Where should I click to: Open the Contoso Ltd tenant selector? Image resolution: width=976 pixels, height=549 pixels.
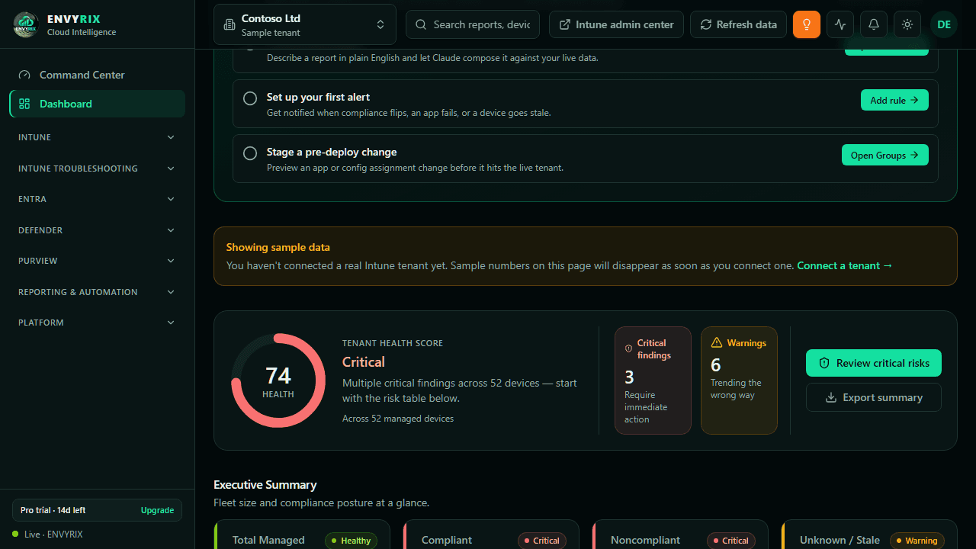[305, 24]
